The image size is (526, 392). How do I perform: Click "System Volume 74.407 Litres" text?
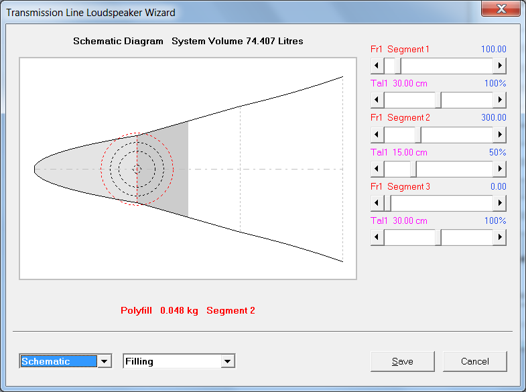[237, 42]
